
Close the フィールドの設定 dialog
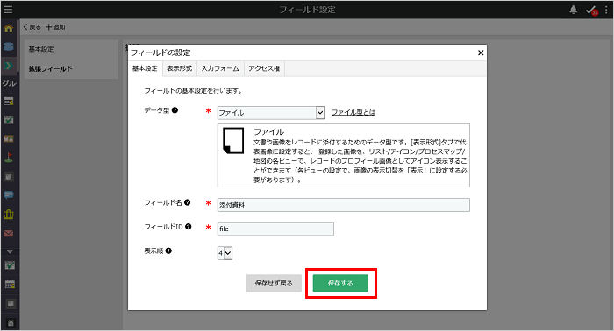(x=481, y=53)
